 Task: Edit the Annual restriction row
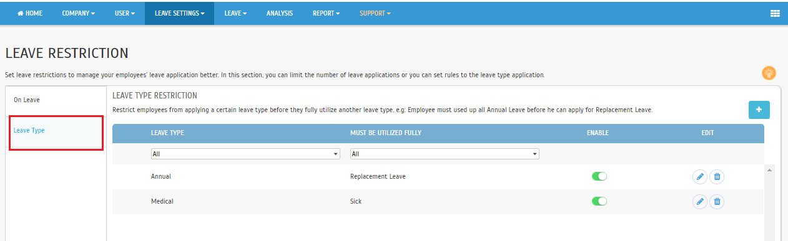coord(700,177)
